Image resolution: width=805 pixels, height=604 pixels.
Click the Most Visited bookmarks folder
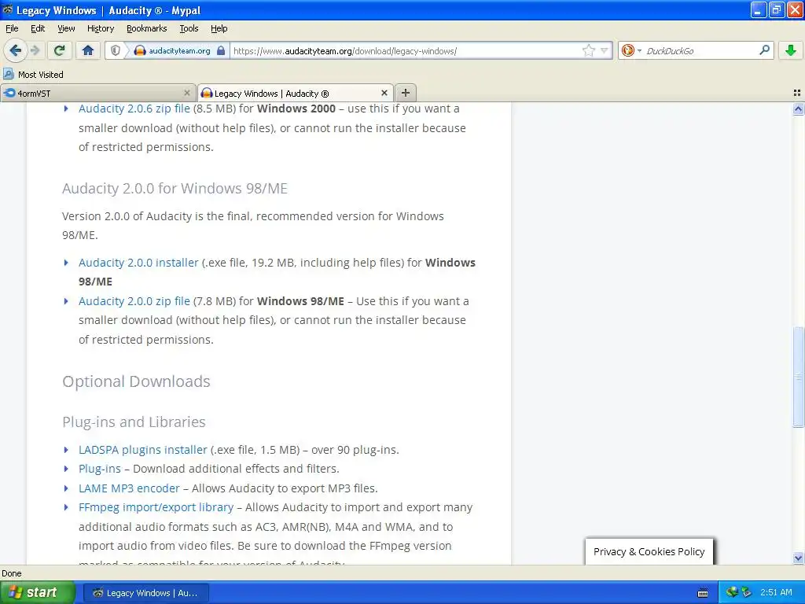[x=34, y=75]
